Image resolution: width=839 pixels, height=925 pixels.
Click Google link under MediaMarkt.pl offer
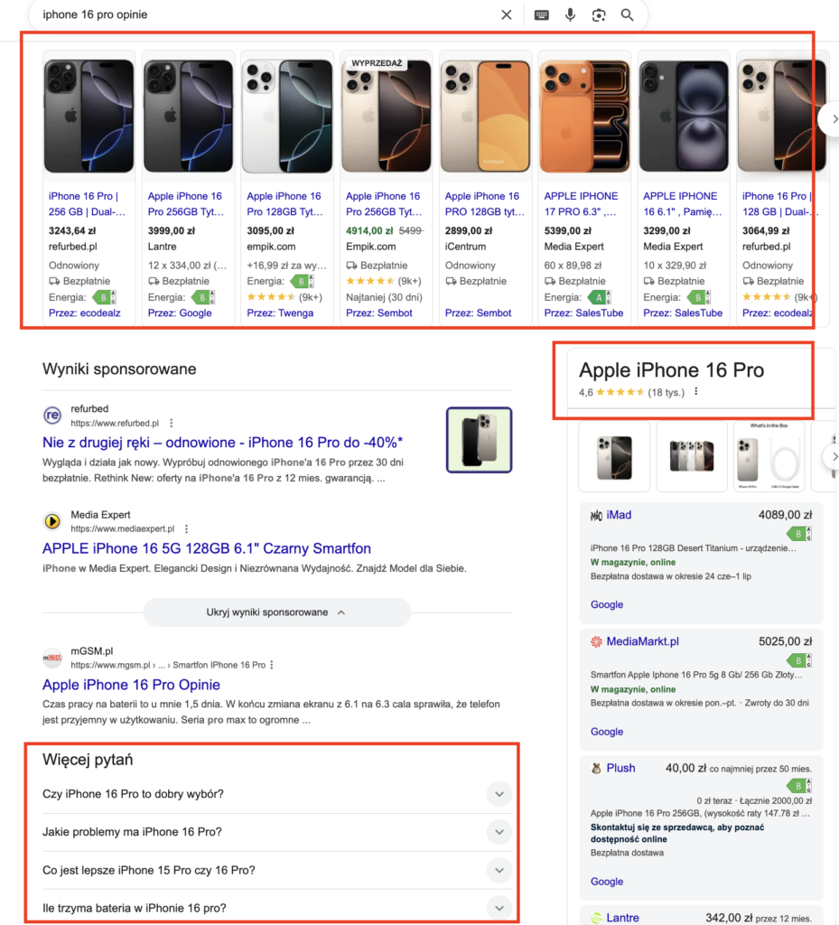click(607, 732)
